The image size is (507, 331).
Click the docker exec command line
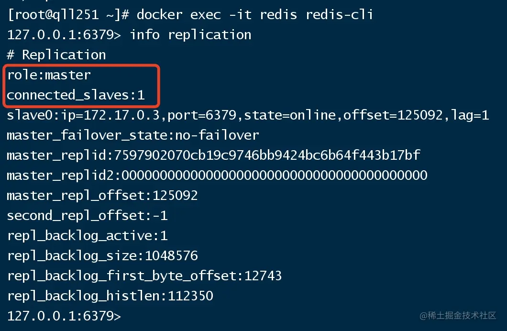[254, 15]
